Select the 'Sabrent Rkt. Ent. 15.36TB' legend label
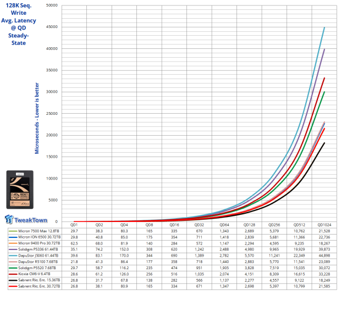The width and height of the screenshot is (341, 312). click(39, 280)
